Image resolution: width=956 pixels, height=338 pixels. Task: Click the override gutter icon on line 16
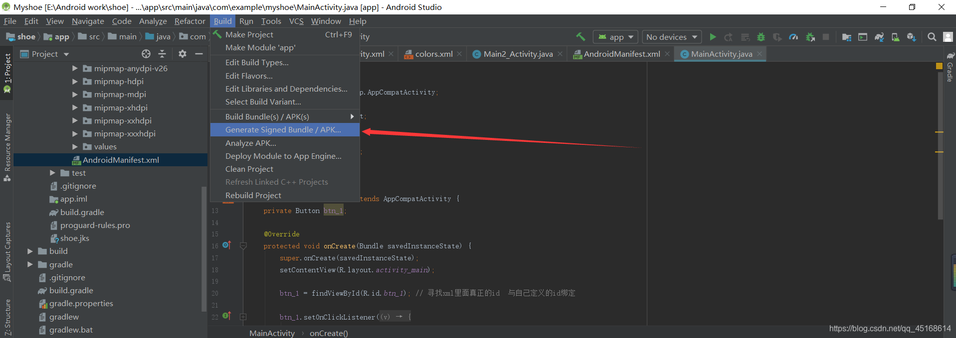tap(226, 245)
